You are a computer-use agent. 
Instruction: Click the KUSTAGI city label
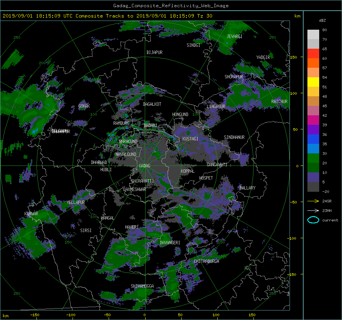[190, 139]
